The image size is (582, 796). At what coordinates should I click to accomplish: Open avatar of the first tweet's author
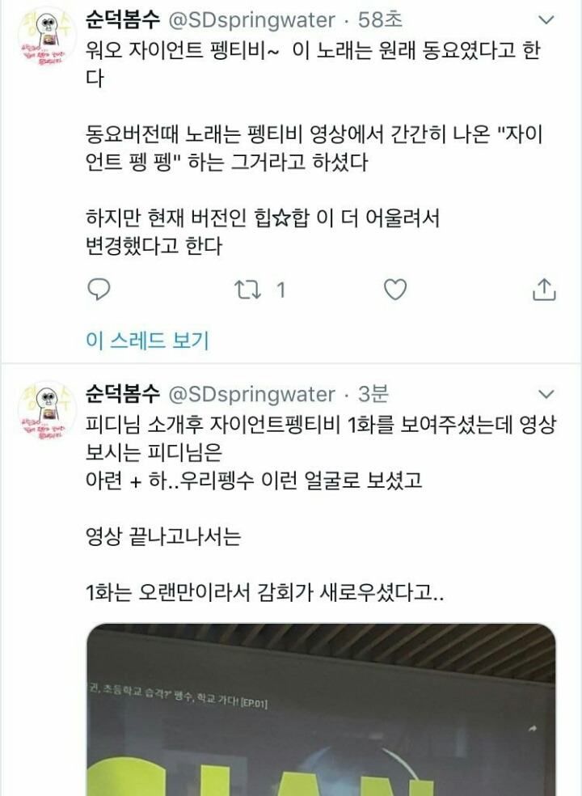click(47, 38)
